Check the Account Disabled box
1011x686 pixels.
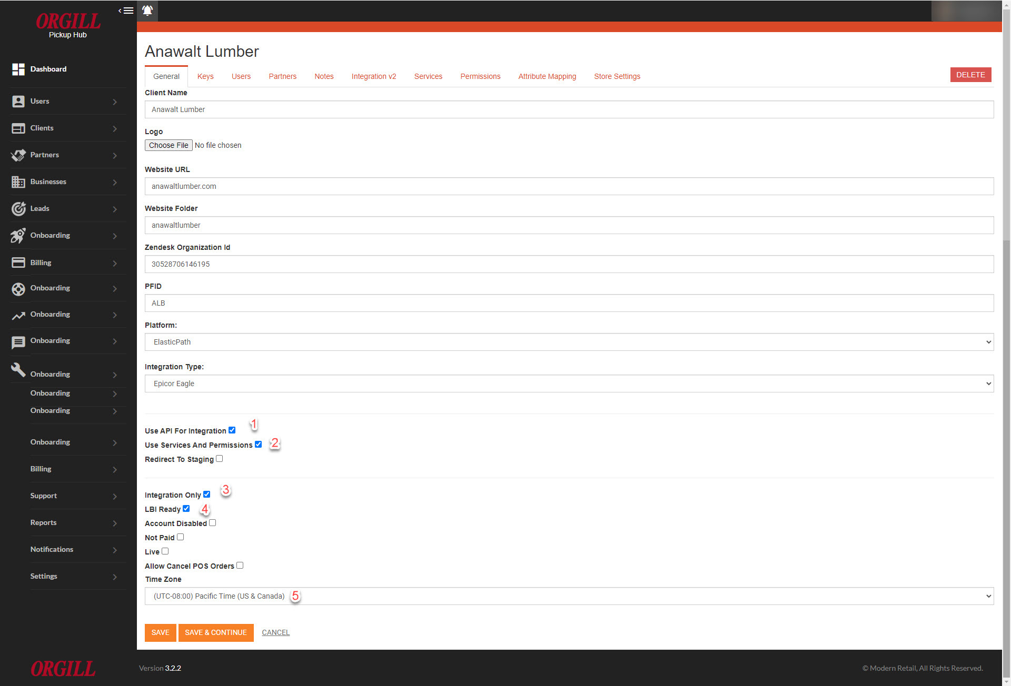point(213,523)
